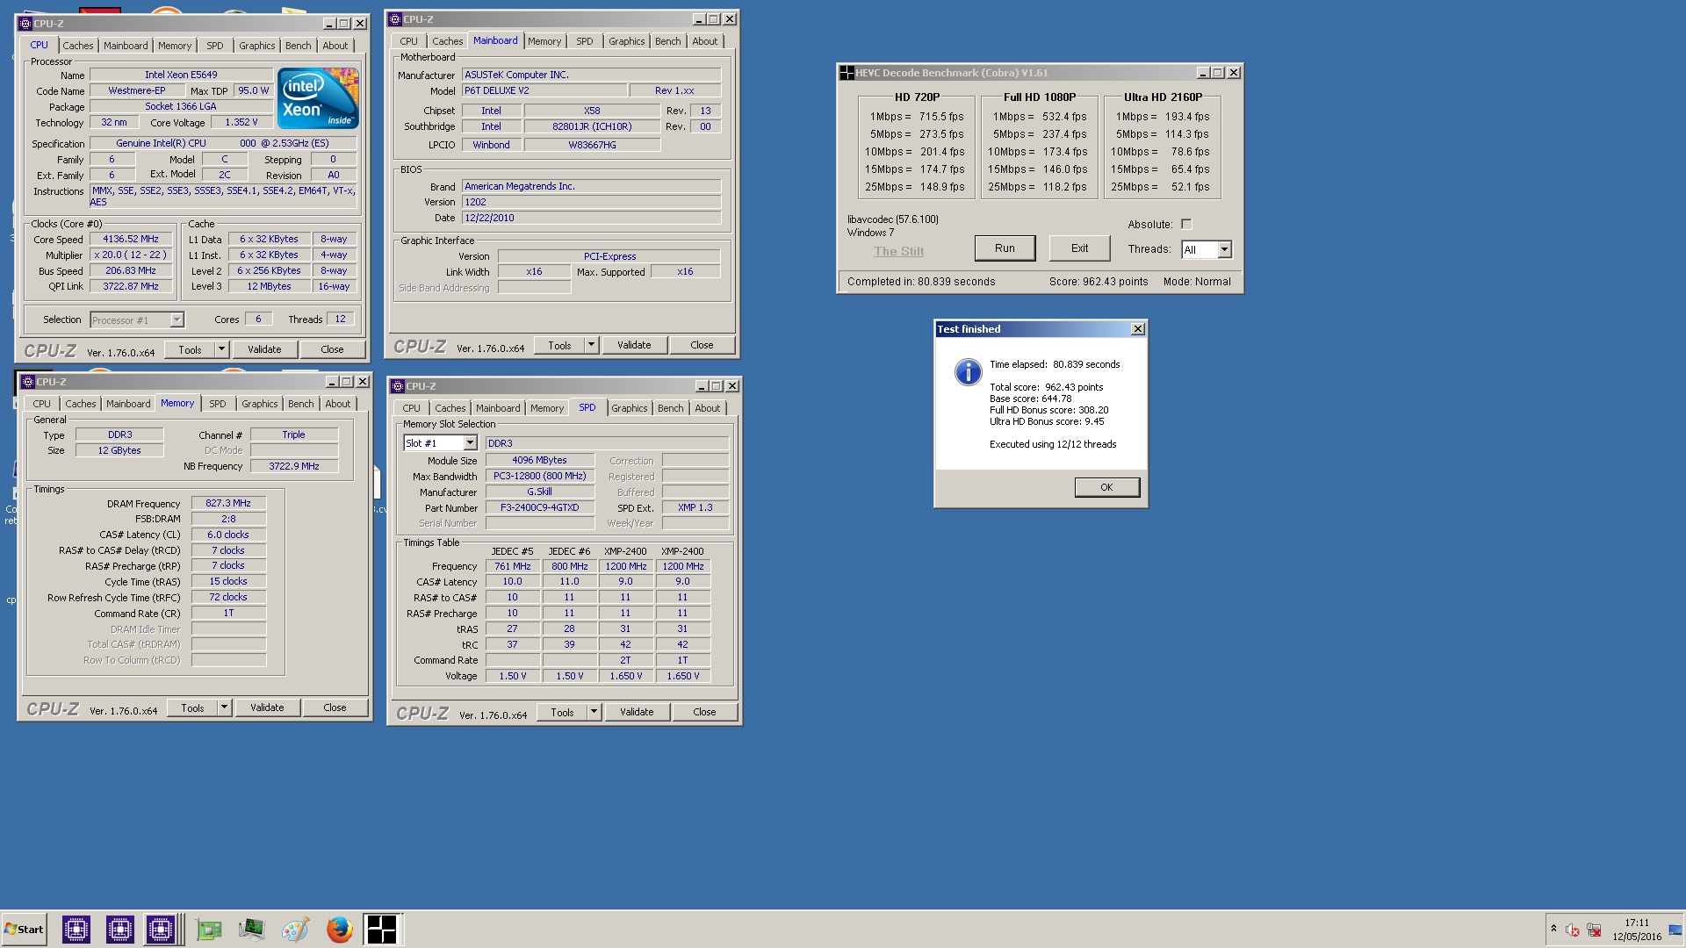Click the muted volume icon in system tray
The image size is (1686, 948).
tap(1573, 930)
